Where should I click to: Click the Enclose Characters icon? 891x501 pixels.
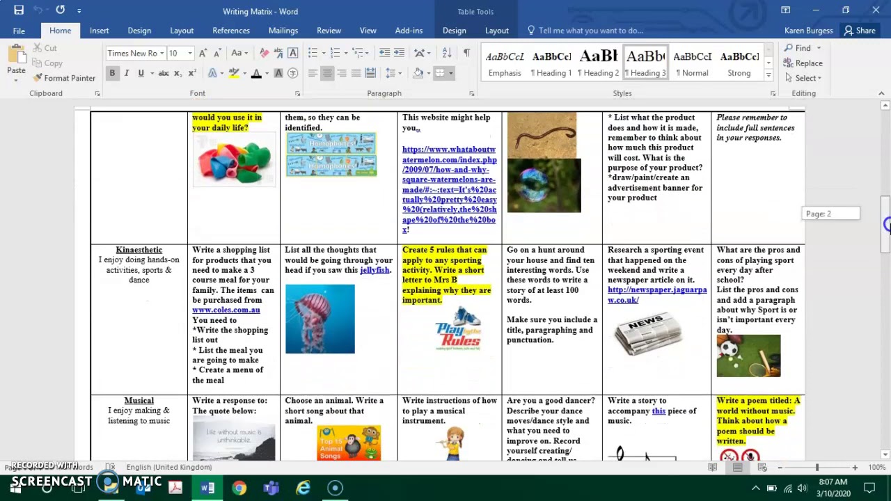coord(293,73)
